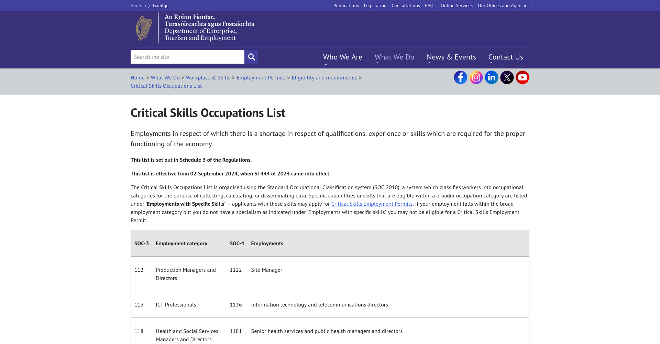Open the Instagram social icon
This screenshot has width=660, height=344.
(476, 77)
